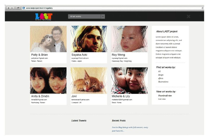Click the browser forward arrow button

coord(12,8)
